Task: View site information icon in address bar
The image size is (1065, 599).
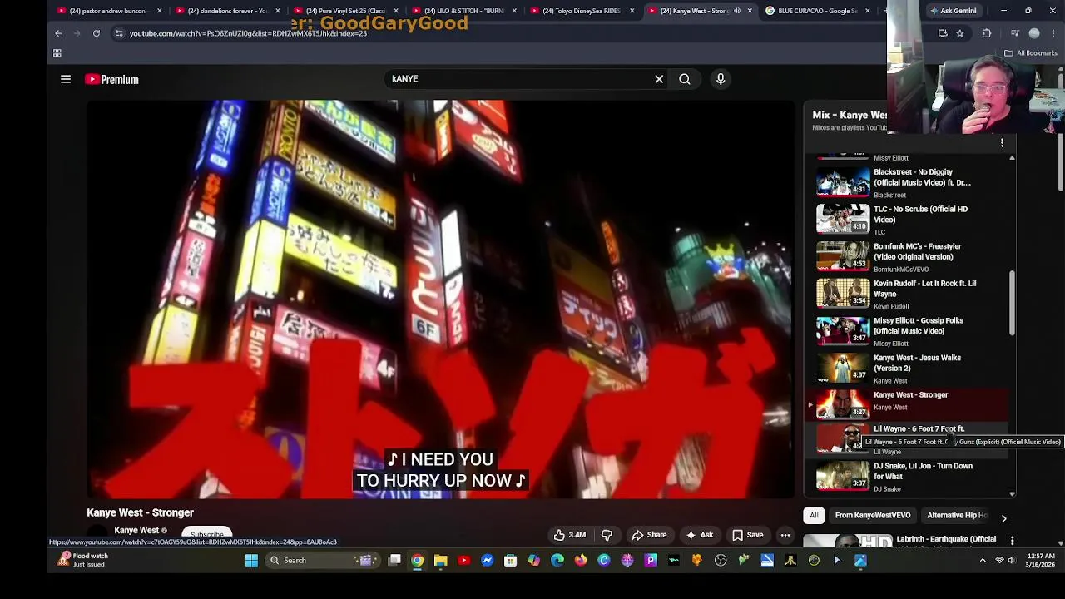Action: tap(119, 33)
